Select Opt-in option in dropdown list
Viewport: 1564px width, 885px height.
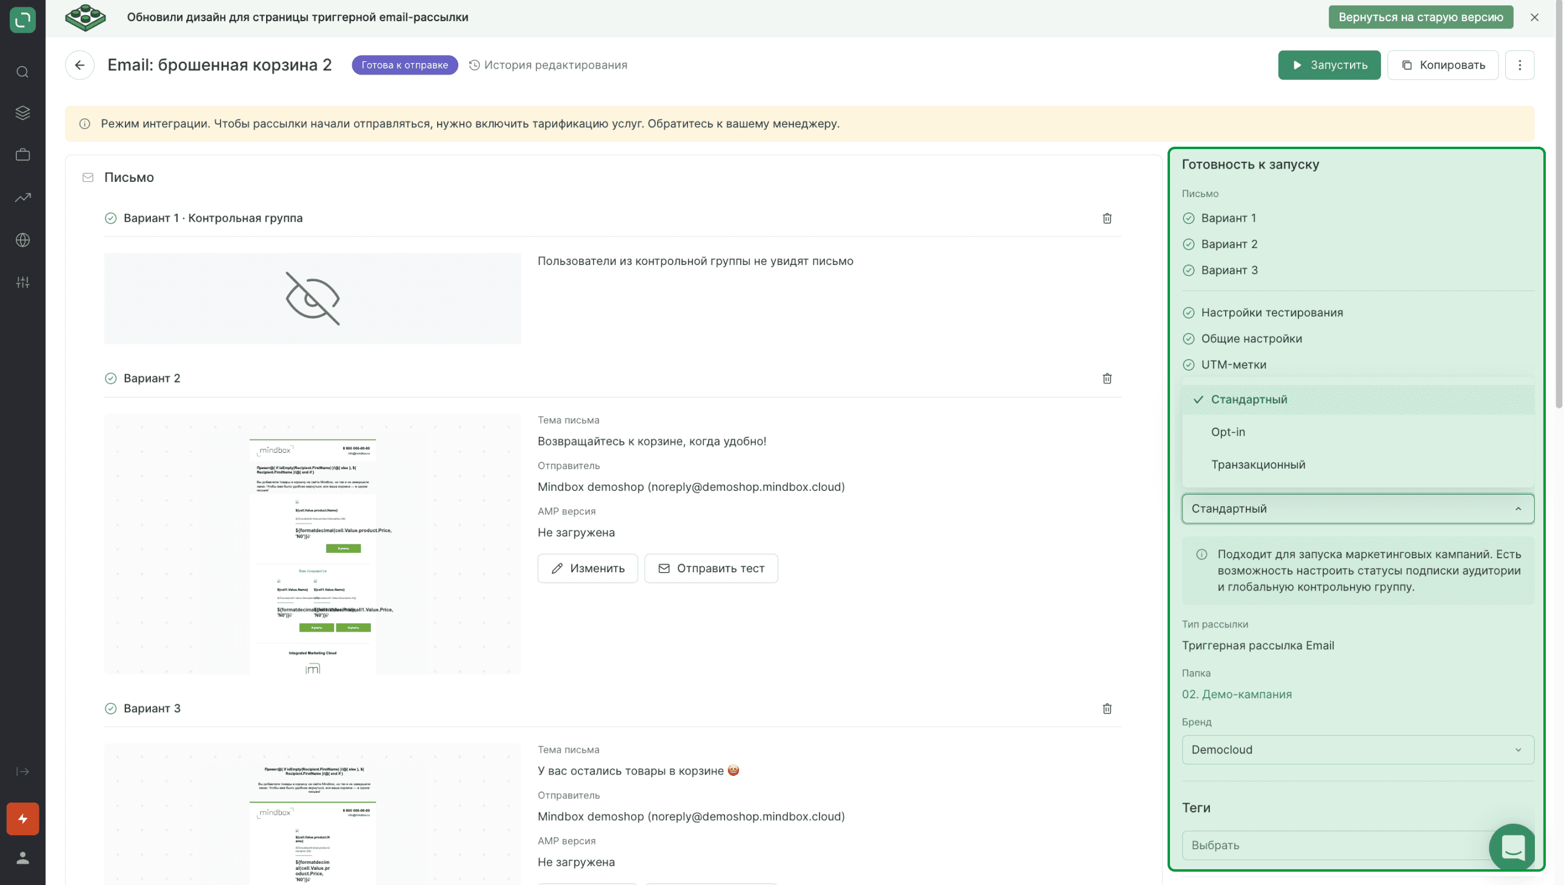tap(1358, 432)
